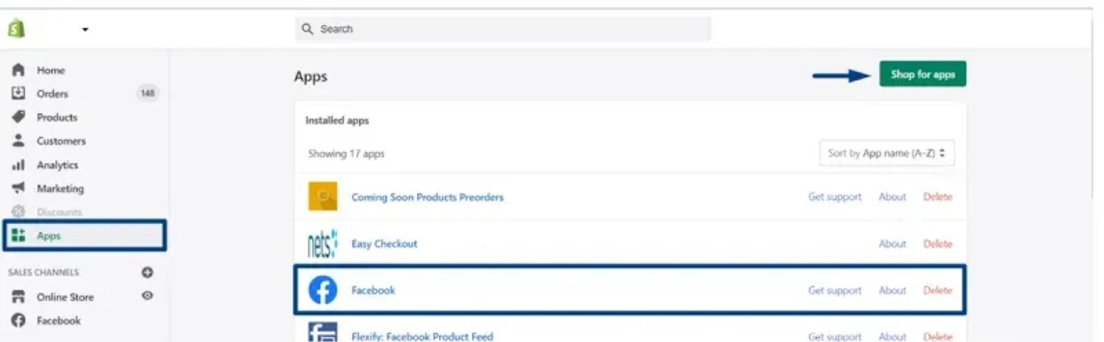Click the Shopify logo icon
1104x342 pixels.
coord(17,28)
